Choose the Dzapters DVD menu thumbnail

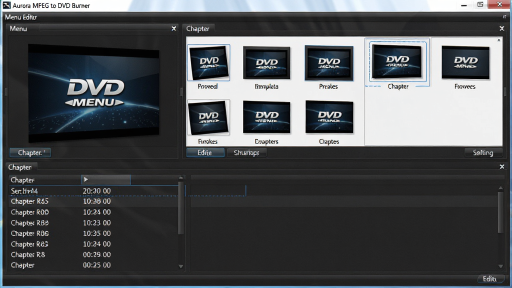[x=266, y=117]
